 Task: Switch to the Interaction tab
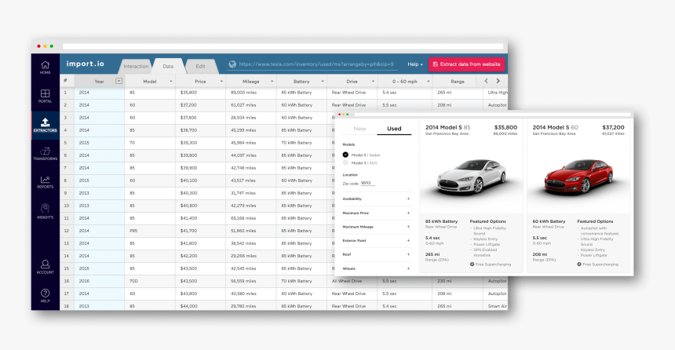click(136, 66)
